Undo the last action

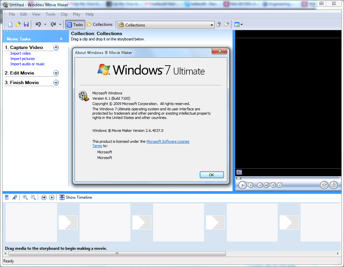[38, 24]
